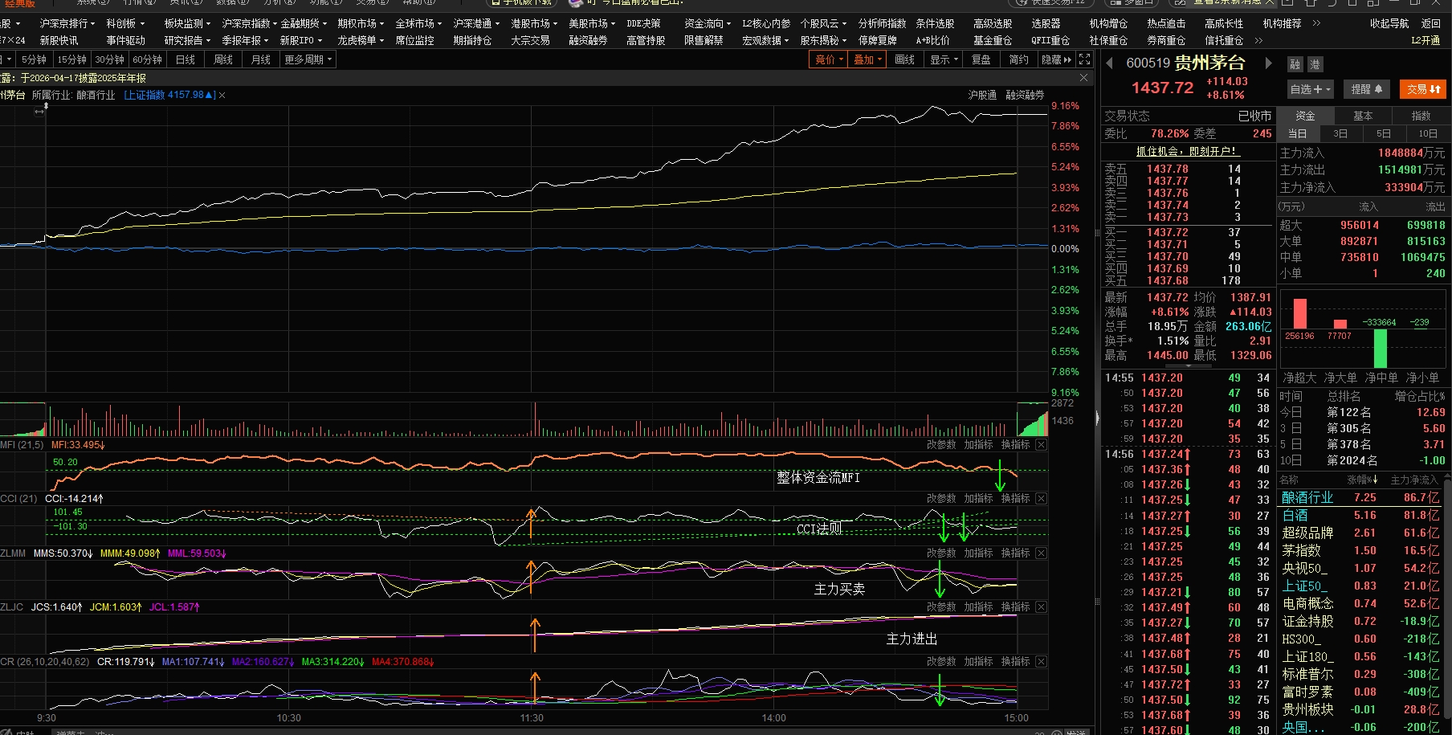Switch chart to 周线 weekly view

tap(223, 59)
